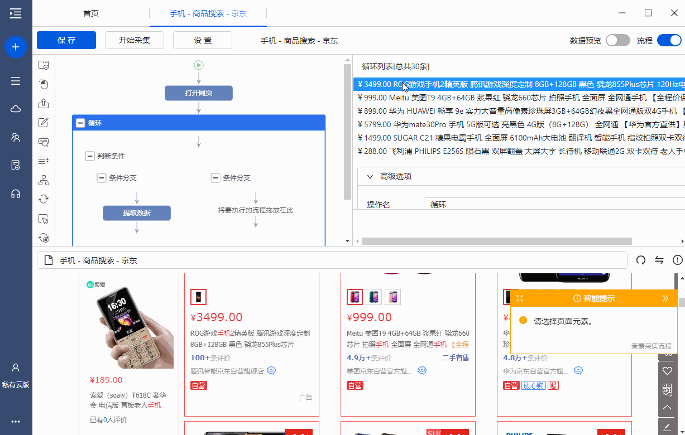The height and width of the screenshot is (435, 685).
Task: Click the 保存 button
Action: [66, 40]
